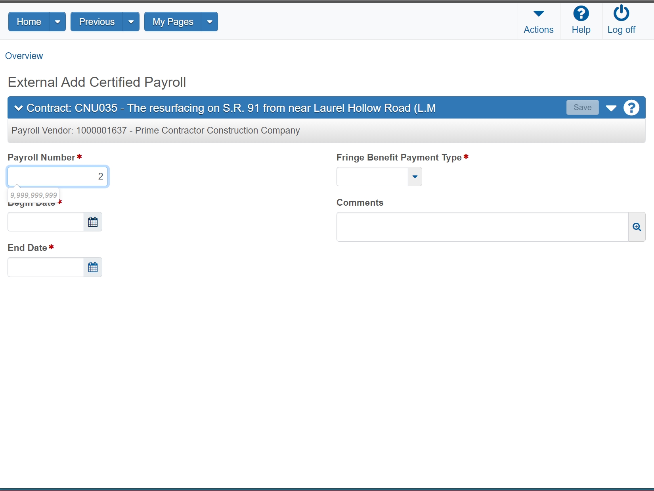Click the Previous button

(97, 22)
